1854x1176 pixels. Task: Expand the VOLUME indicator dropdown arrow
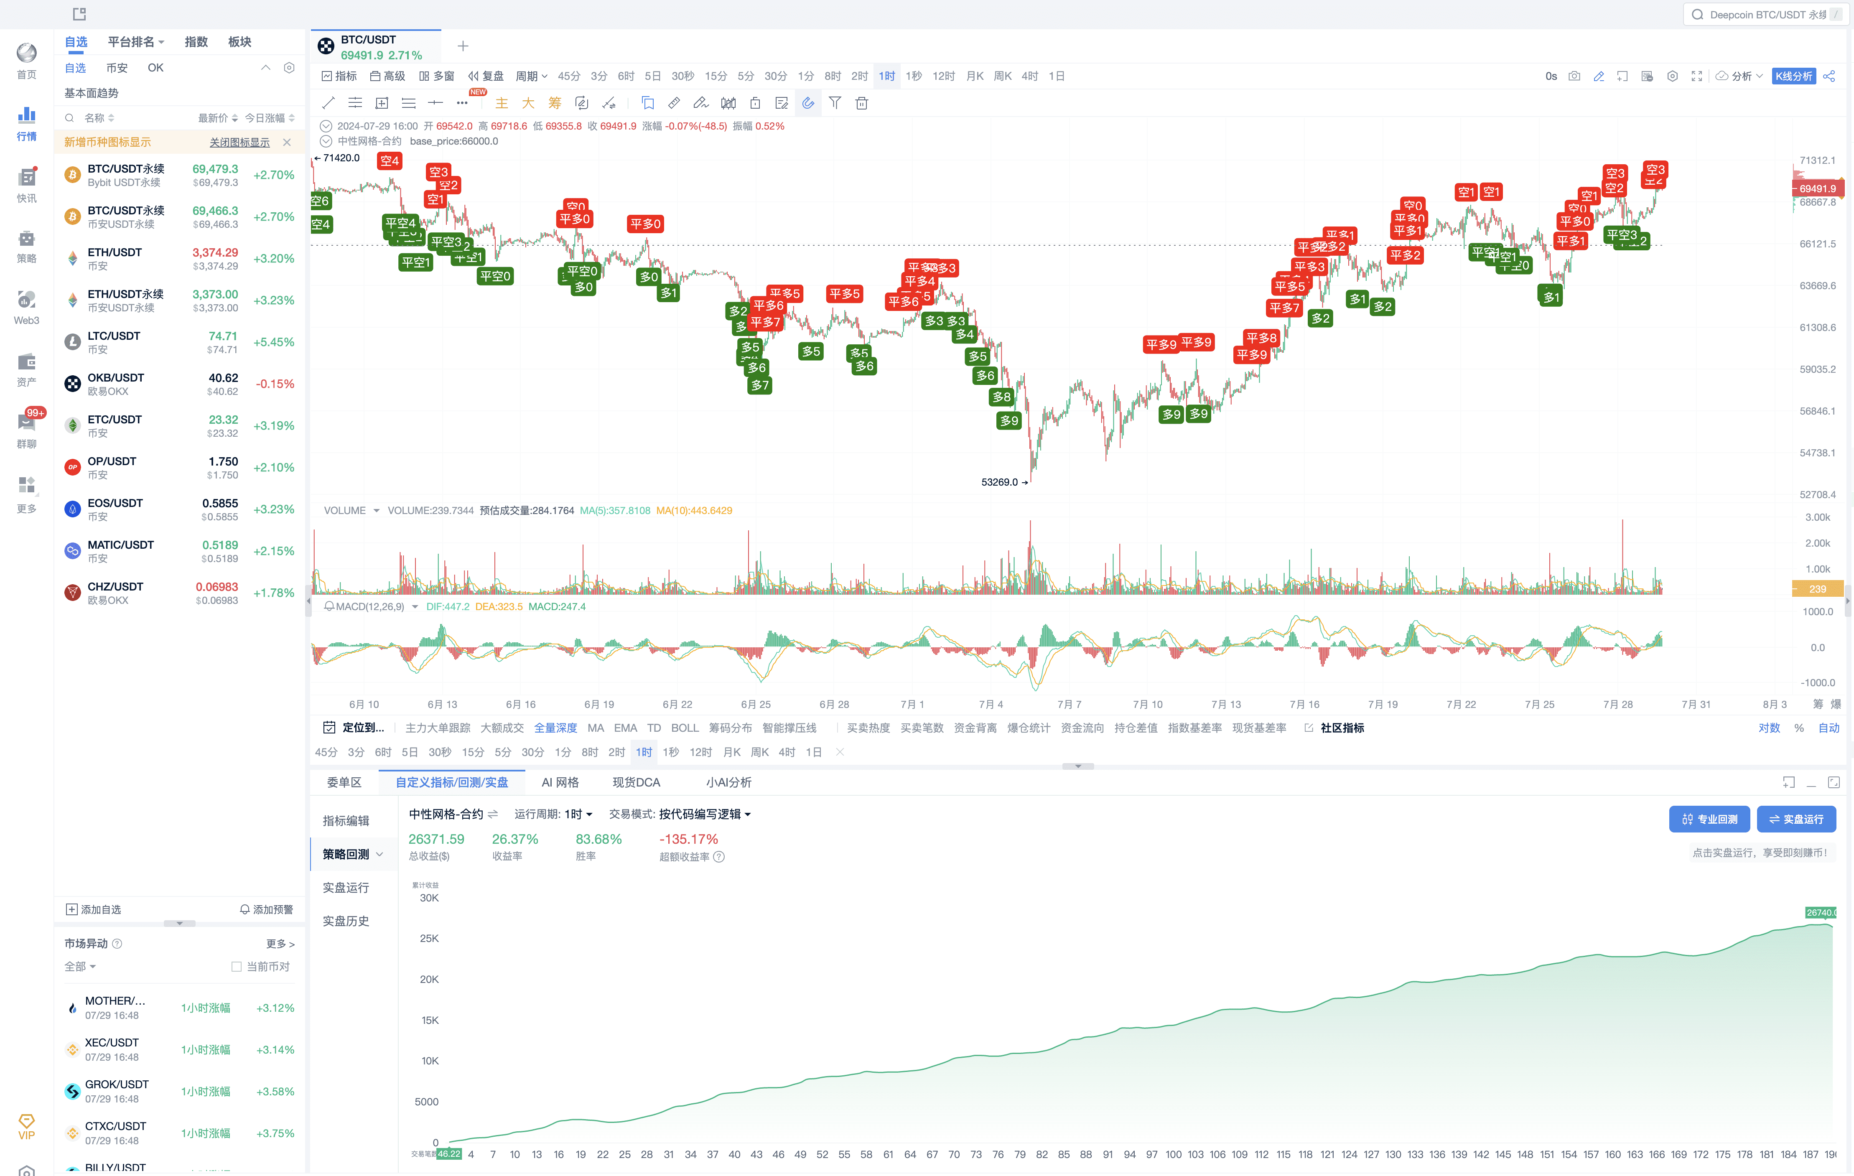(377, 511)
